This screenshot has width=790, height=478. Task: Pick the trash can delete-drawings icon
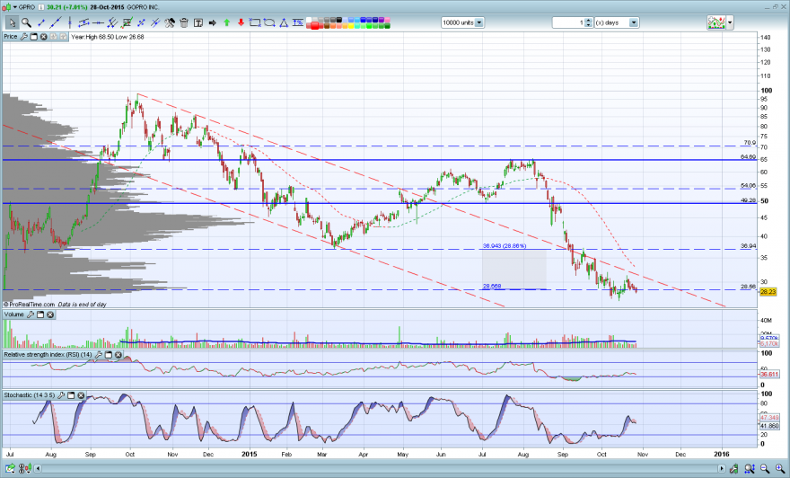pyautogui.click(x=184, y=22)
